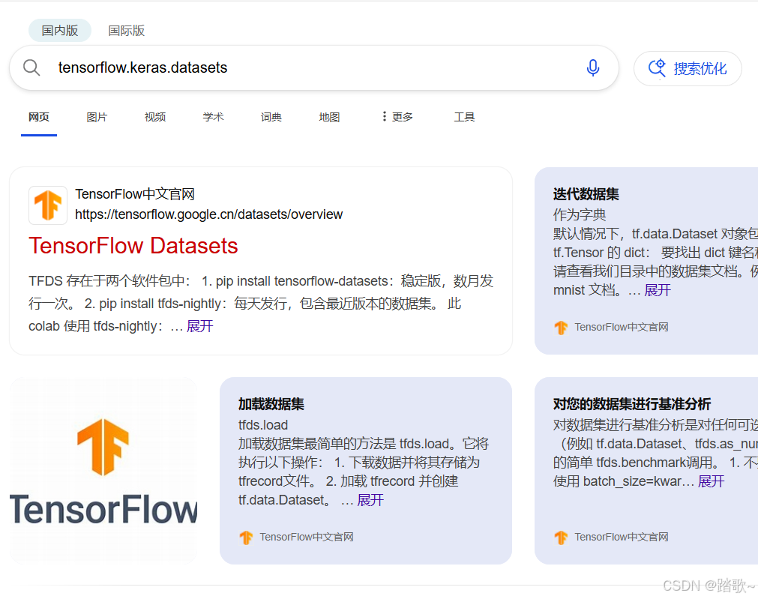Open the 迭代数据集 card heading
Image resolution: width=758 pixels, height=599 pixels.
586,194
